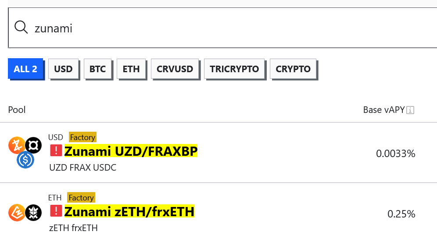Click the black frxETH token icon
Screen dimensions: 437x235
click(33, 213)
